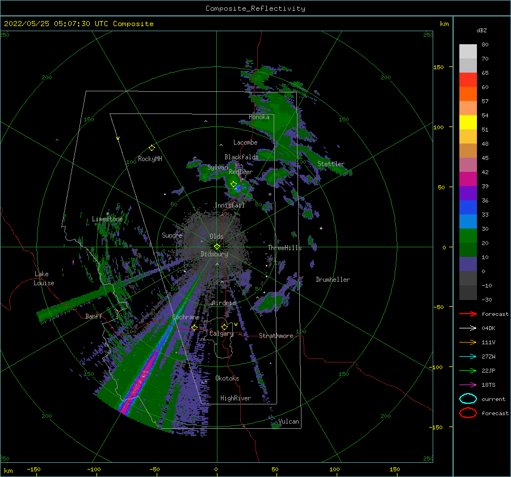Select the cyan 27ZW arrow icon
Viewport: 511px width, 477px height.
(x=468, y=357)
